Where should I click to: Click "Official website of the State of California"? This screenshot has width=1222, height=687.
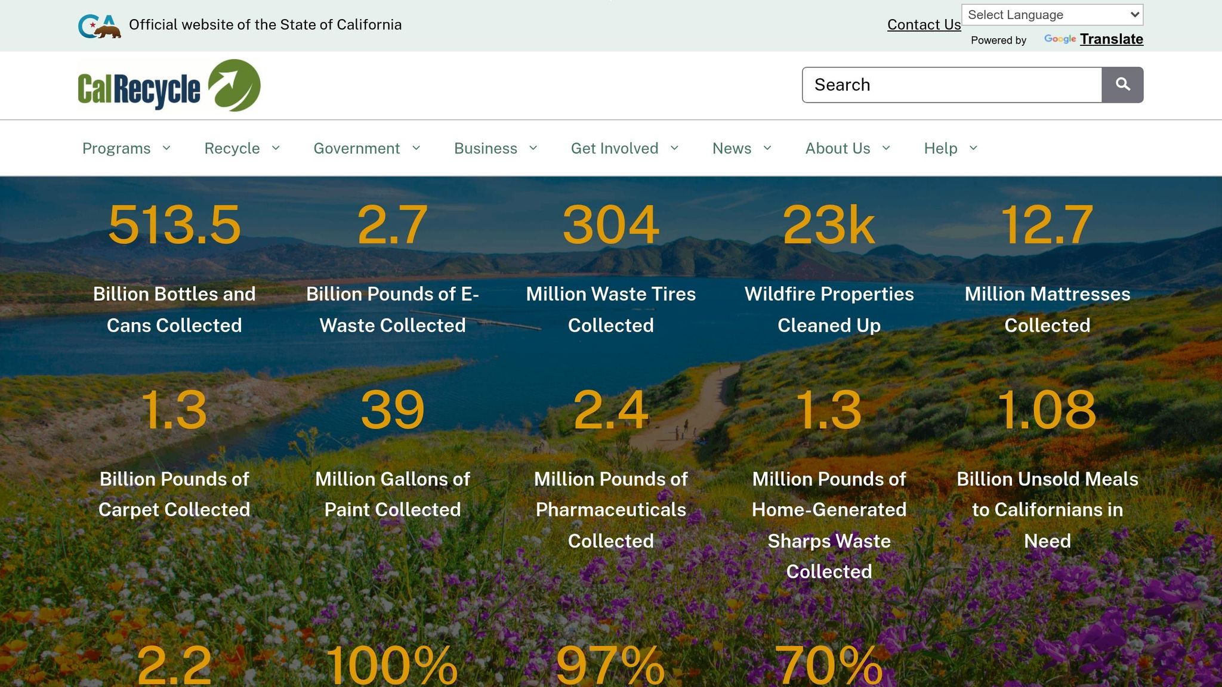[x=266, y=24]
